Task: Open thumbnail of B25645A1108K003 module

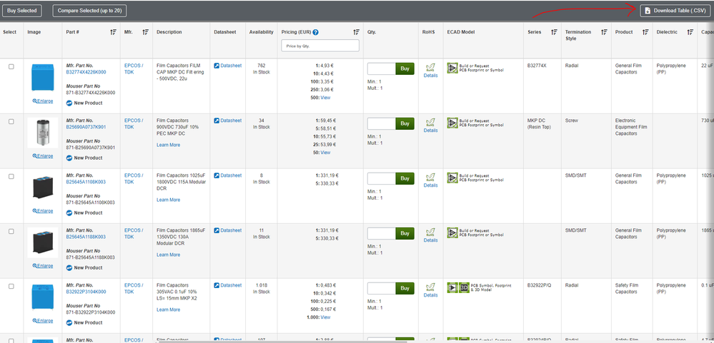Action: (43, 188)
